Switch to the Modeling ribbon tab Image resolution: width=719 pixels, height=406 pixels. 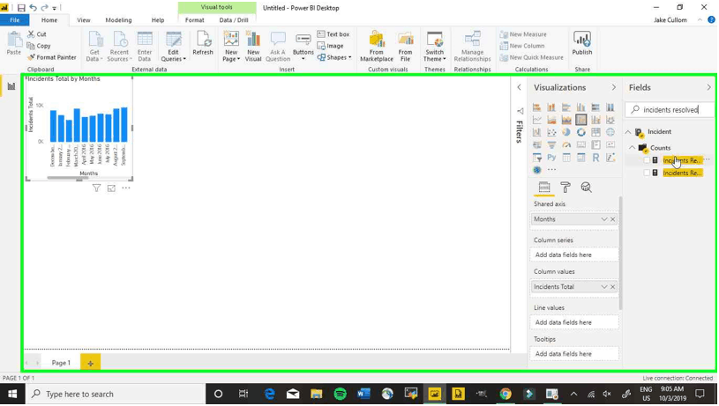tap(118, 20)
